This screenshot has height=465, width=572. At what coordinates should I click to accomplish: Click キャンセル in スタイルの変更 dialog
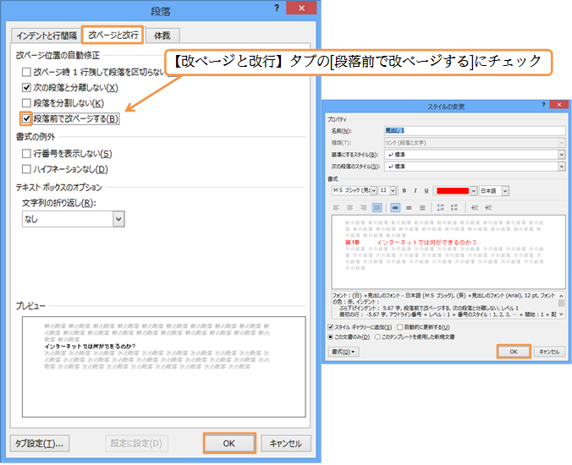point(549,352)
